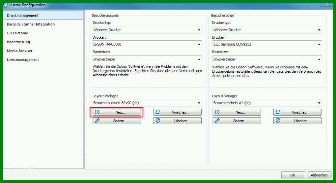Viewport: 336px width, 183px height.
Task: Click the prohibition icon on Besucherausweis Löschen button
Action: 158,121
